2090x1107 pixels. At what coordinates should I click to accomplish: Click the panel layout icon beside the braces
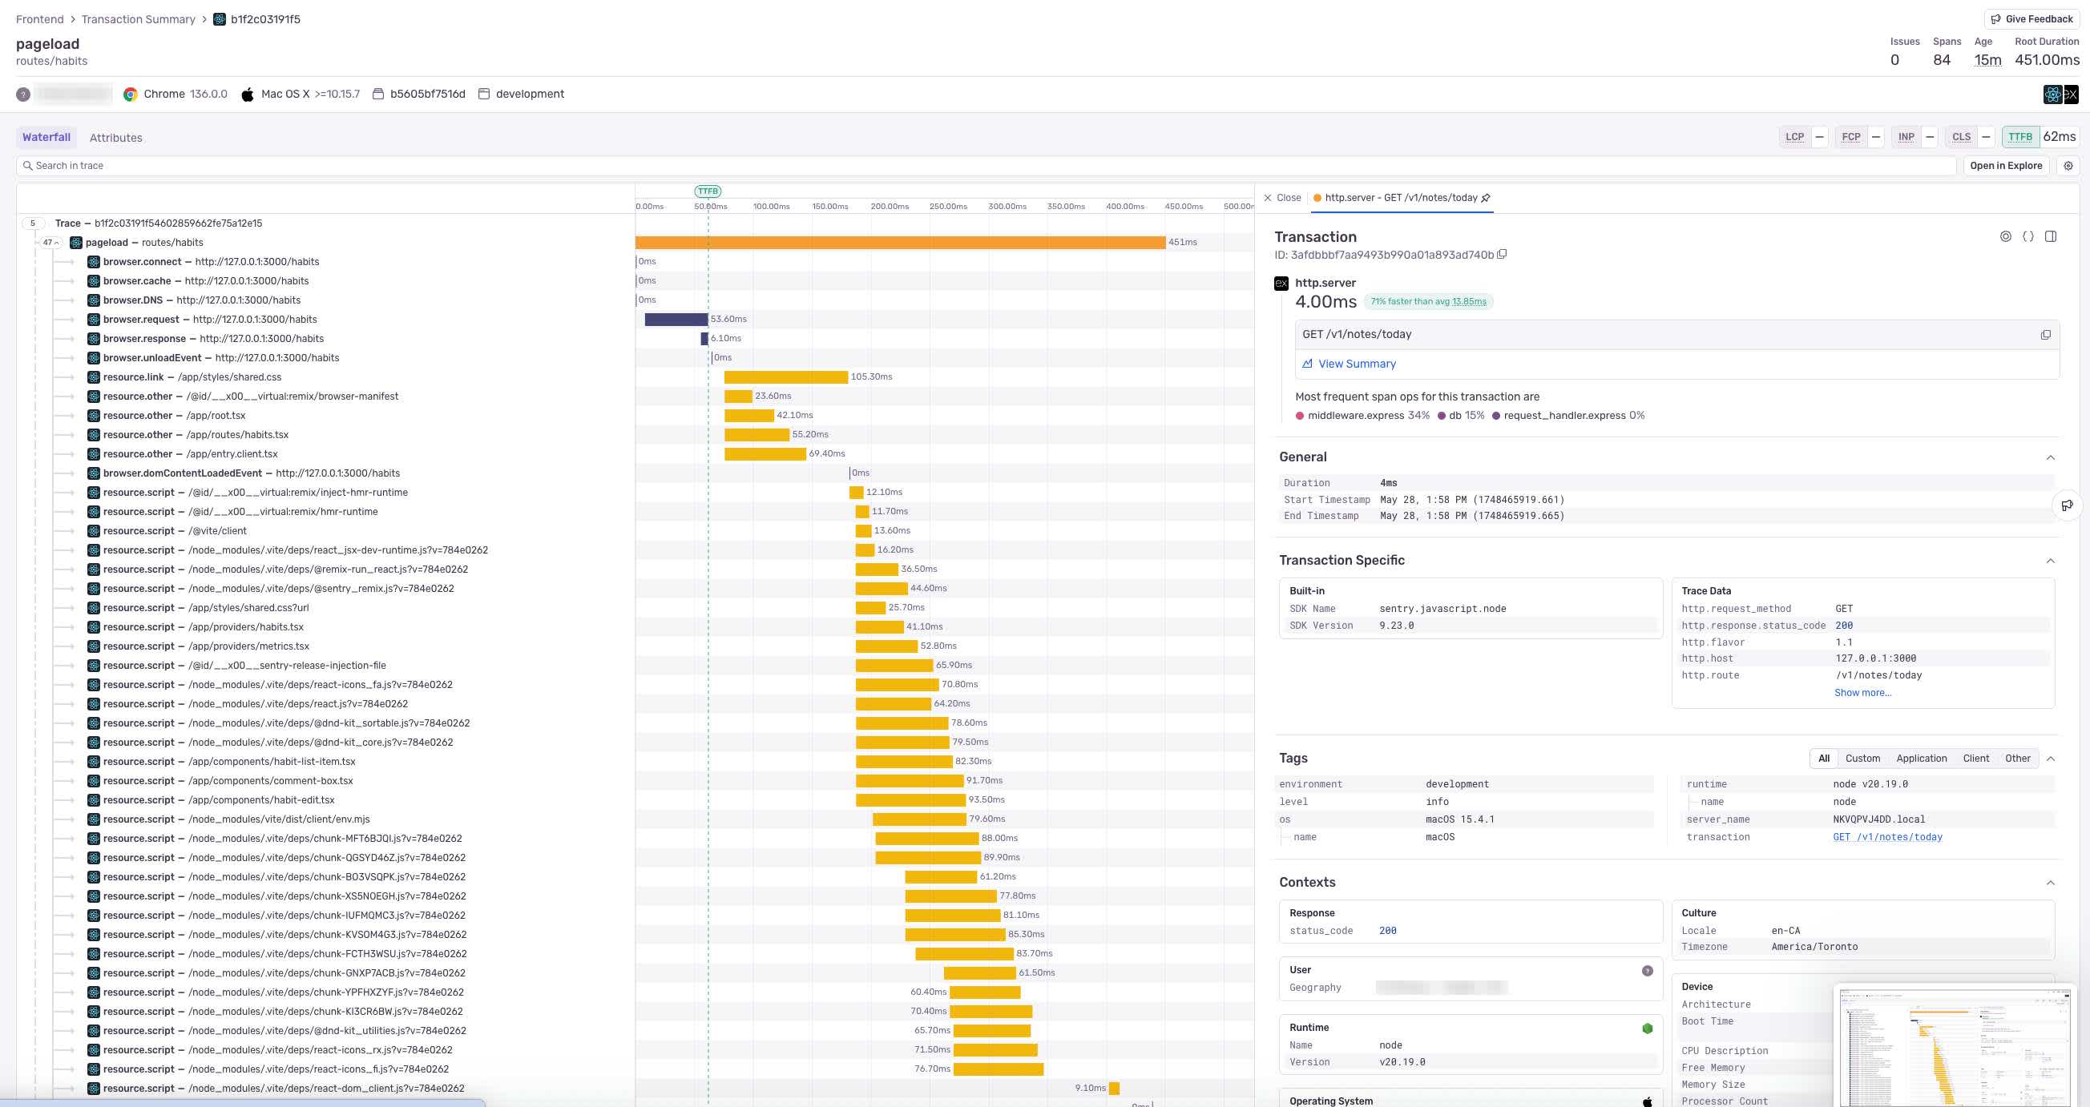pos(2050,237)
